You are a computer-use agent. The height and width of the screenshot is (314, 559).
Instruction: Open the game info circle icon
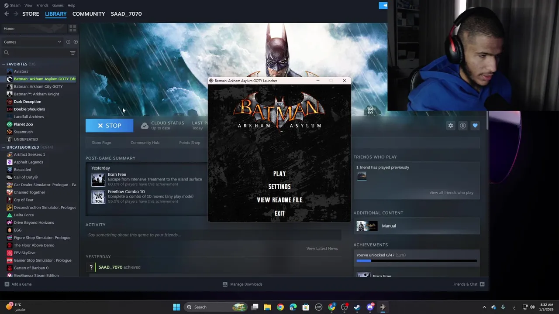463,126
